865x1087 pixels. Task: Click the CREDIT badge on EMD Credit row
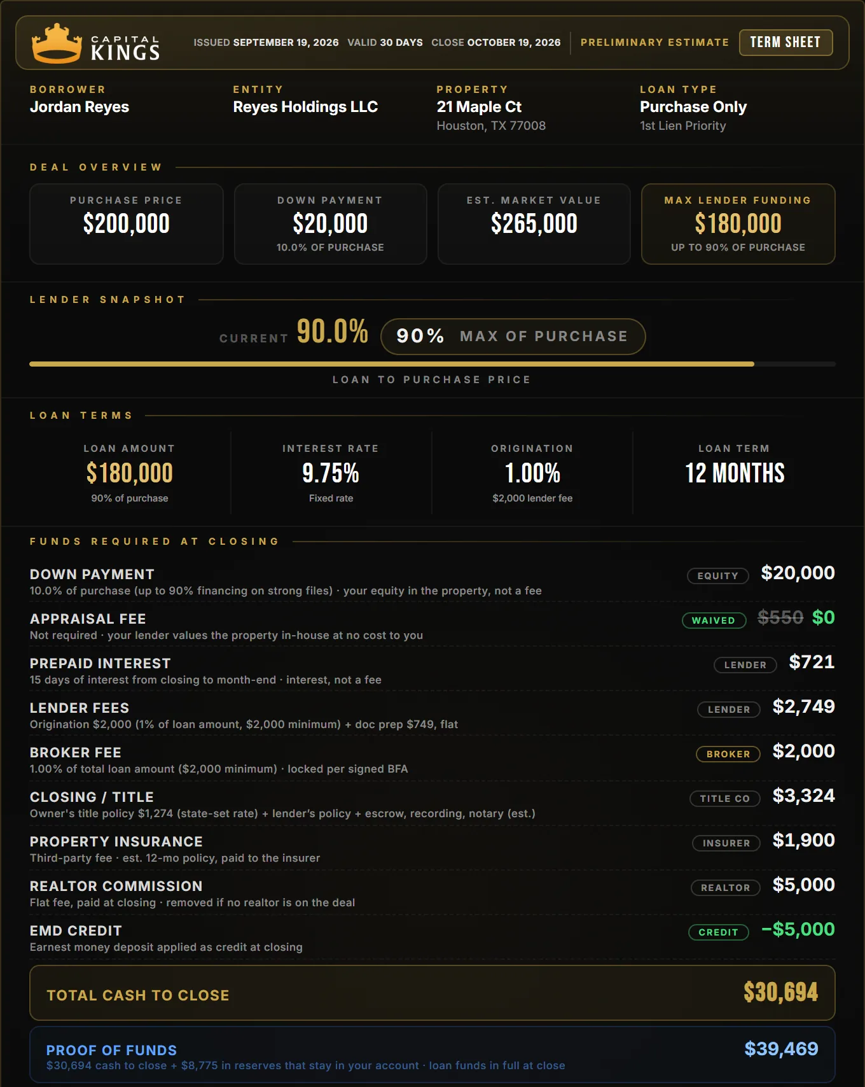pyautogui.click(x=719, y=932)
